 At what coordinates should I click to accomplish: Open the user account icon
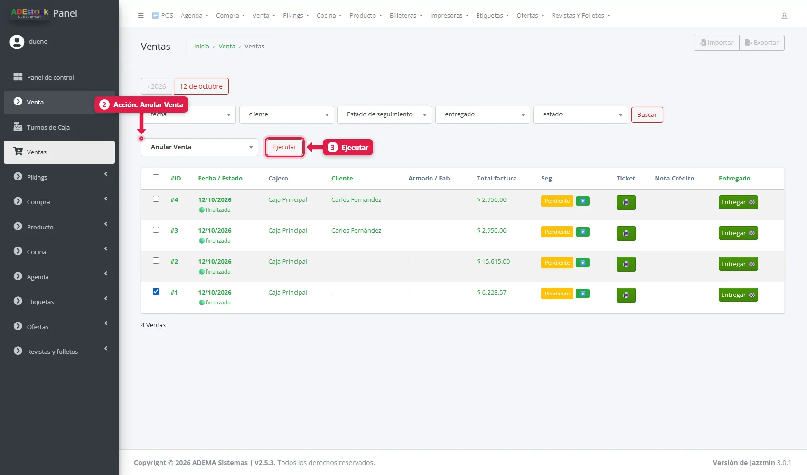[784, 16]
